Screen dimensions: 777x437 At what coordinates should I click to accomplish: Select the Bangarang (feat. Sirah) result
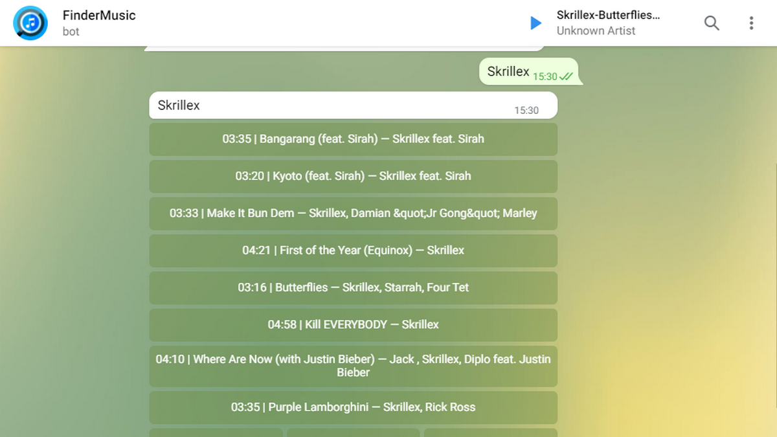(x=354, y=139)
